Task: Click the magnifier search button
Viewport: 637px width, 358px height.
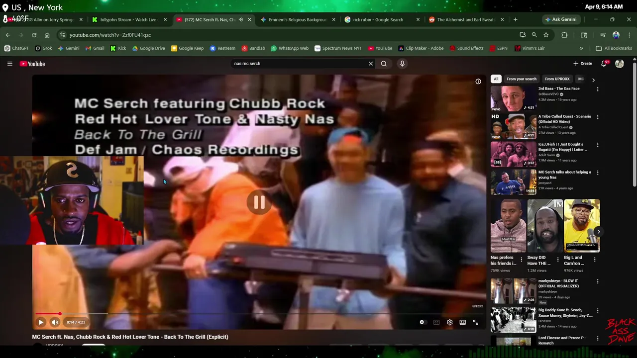Action: coord(384,64)
